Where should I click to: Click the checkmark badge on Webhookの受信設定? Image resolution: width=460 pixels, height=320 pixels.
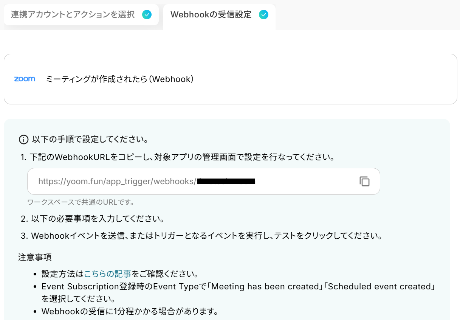click(x=263, y=15)
